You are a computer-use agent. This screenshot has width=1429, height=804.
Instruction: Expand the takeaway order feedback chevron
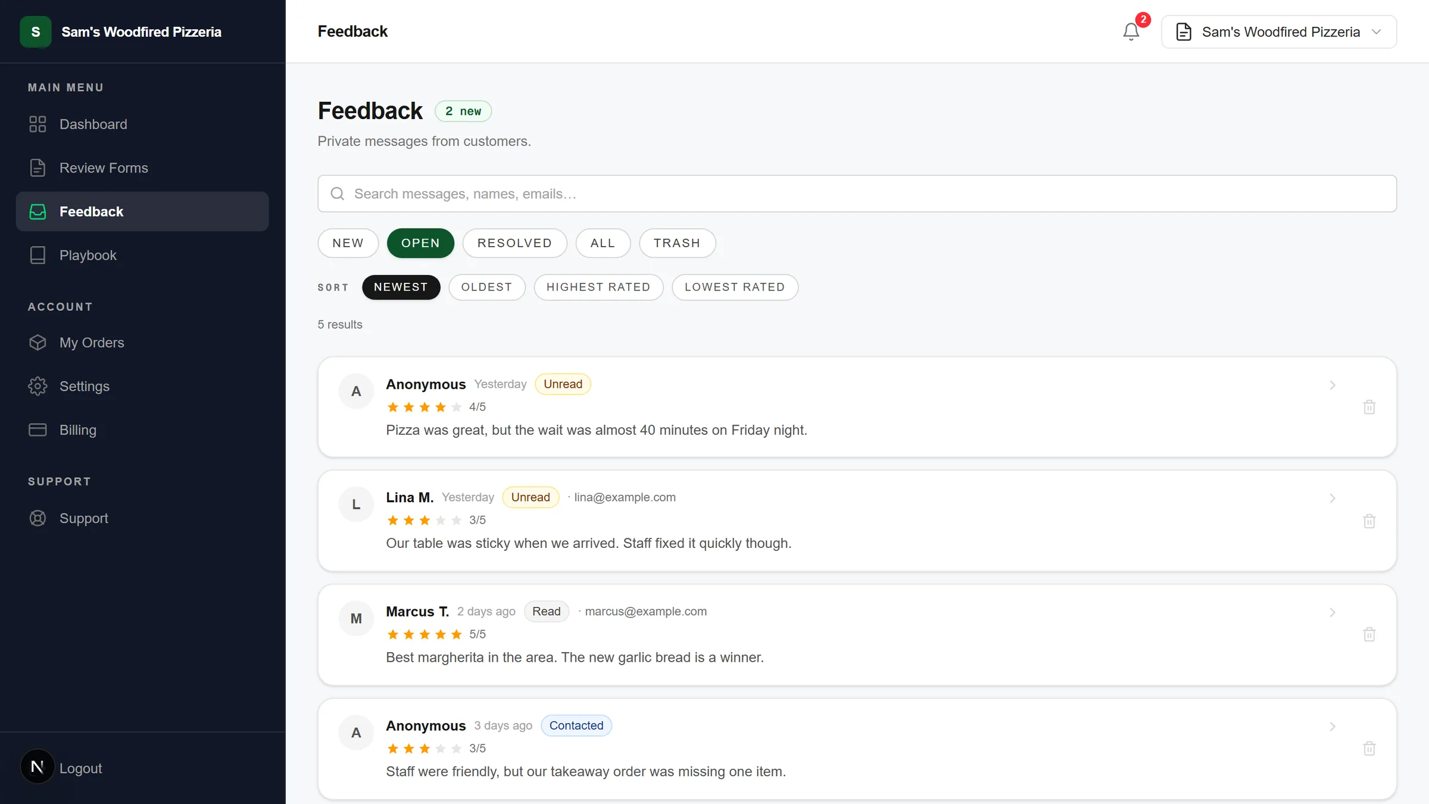pyautogui.click(x=1333, y=727)
